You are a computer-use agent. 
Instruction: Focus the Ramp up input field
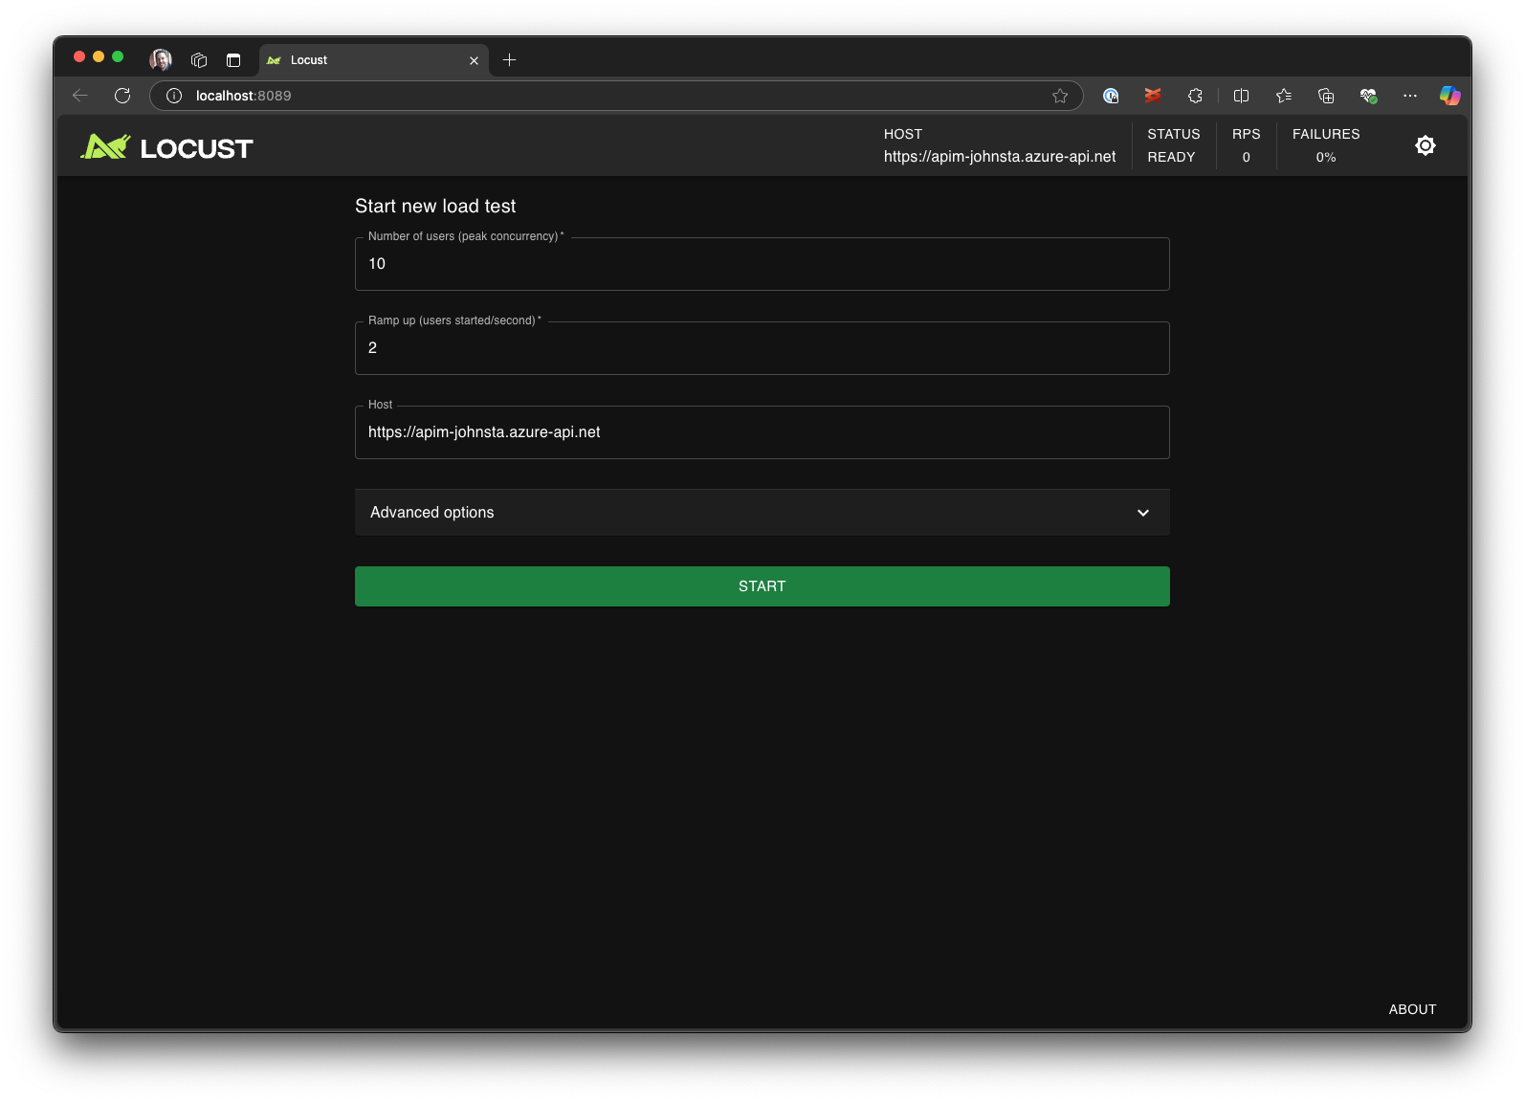tap(761, 348)
